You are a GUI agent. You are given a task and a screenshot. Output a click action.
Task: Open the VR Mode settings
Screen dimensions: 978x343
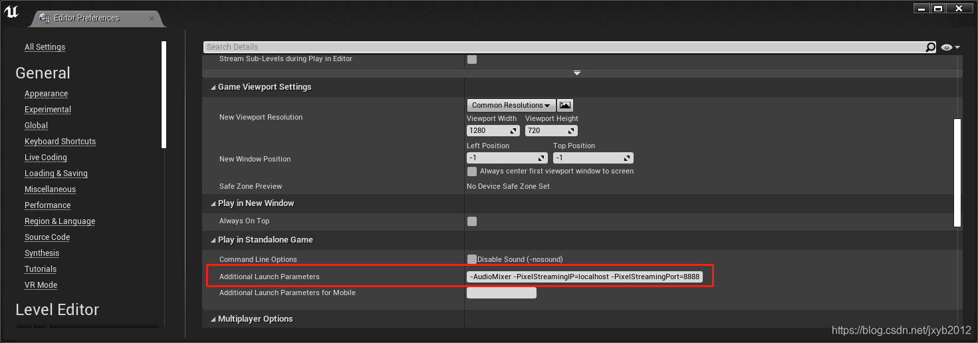pyautogui.click(x=41, y=285)
